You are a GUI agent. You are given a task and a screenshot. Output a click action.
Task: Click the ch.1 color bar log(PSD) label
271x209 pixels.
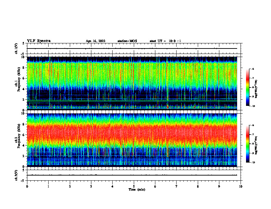(256, 89)
